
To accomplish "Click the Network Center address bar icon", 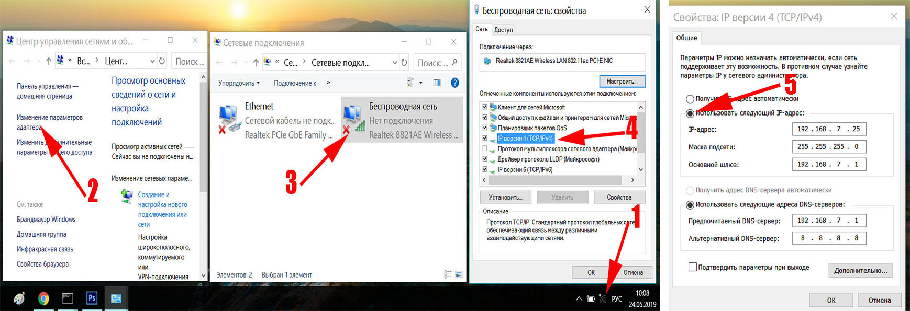I will 60,60.
